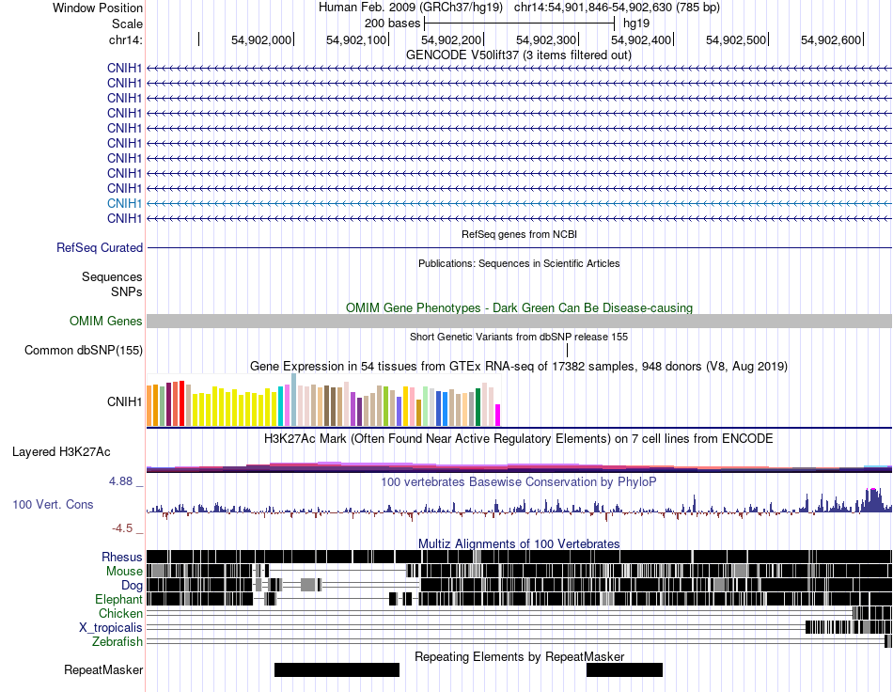Click the Mouse alignment label
Screen dimensions: 893x692
[x=124, y=572]
